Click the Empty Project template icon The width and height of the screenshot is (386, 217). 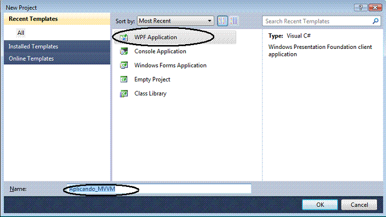tap(124, 79)
